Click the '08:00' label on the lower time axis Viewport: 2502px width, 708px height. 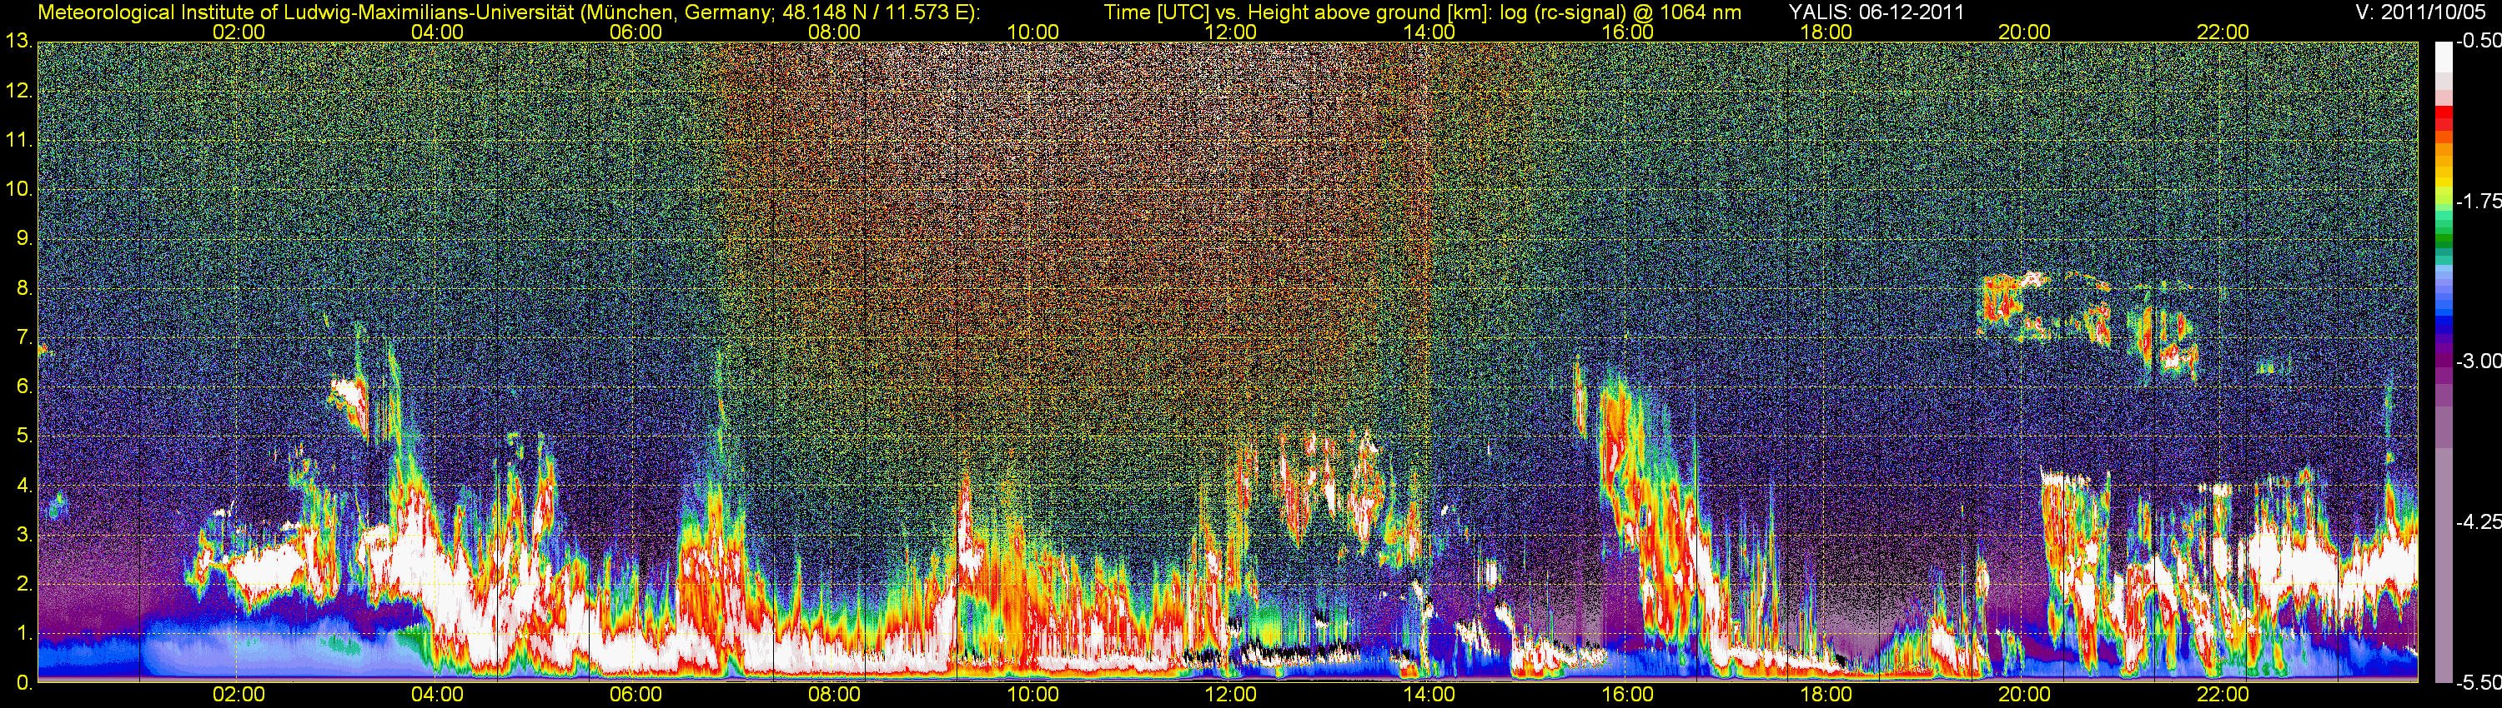pos(834,695)
